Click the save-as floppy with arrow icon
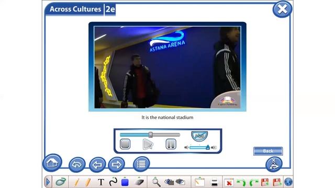The image size is (335, 188). (277, 182)
